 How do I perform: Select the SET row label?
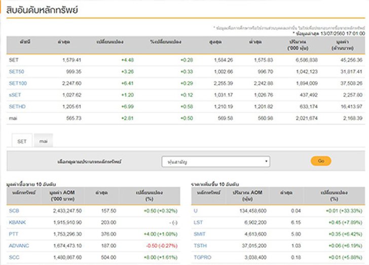(x=14, y=60)
